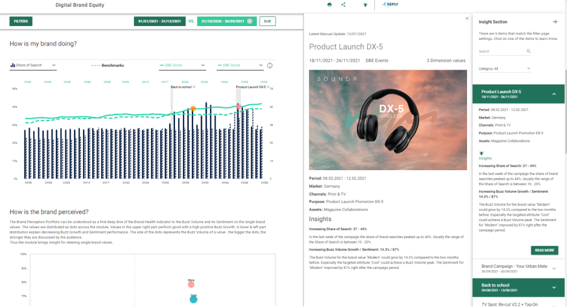Click the Digital Brand Equity page title
Image resolution: width=567 pixels, height=307 pixels.
(79, 5)
